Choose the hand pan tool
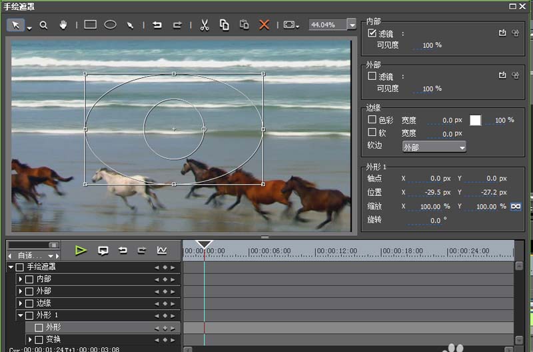Image resolution: width=533 pixels, height=352 pixels. click(x=63, y=25)
